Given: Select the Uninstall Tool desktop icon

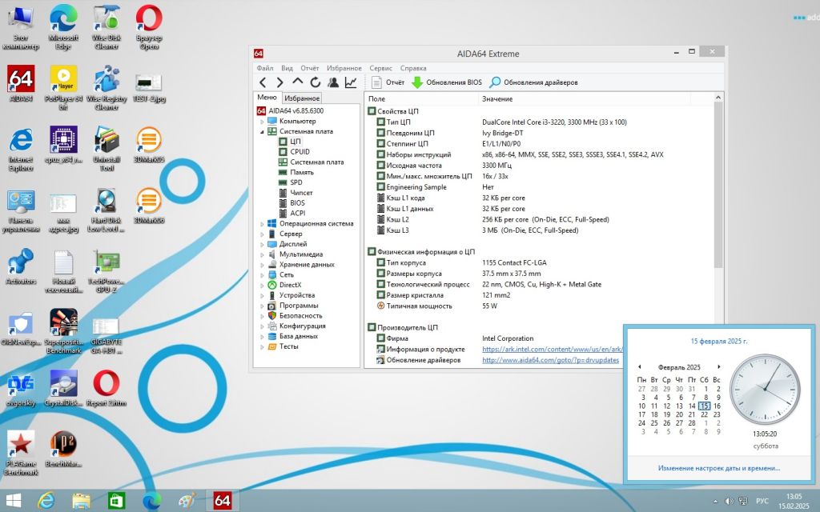Looking at the screenshot, I should click(107, 148).
